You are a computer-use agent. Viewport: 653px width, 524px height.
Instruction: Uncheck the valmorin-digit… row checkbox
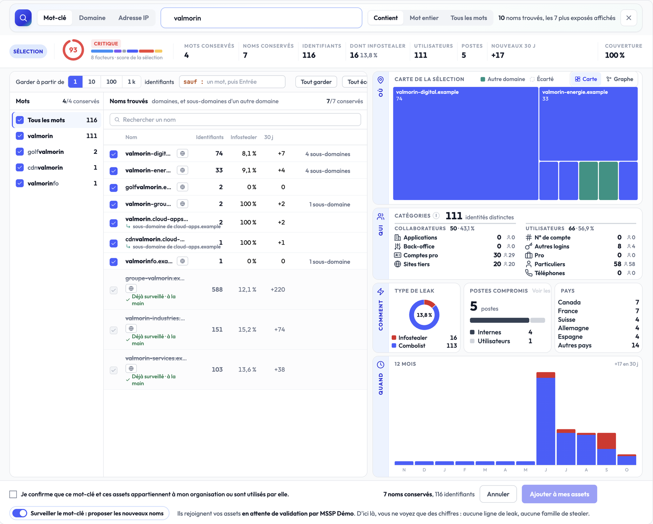113,154
